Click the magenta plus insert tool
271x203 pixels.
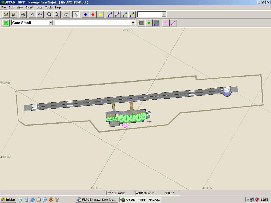point(166,23)
